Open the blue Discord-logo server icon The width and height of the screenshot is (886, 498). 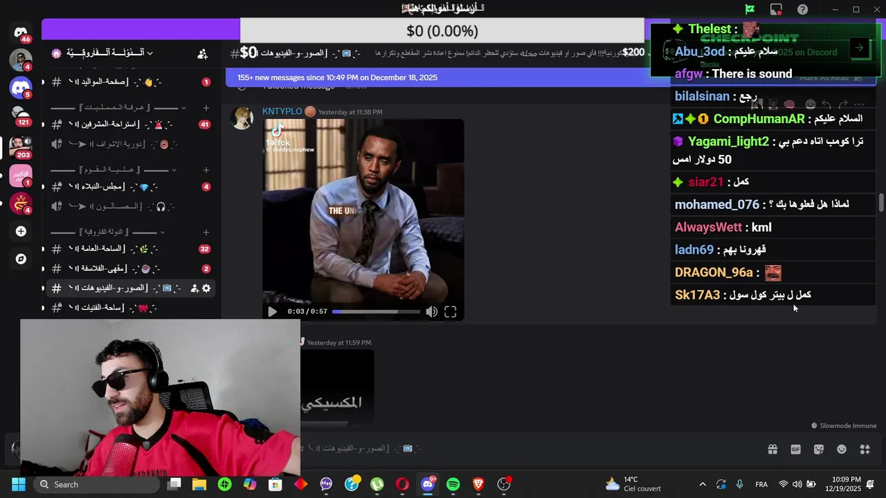(x=21, y=88)
